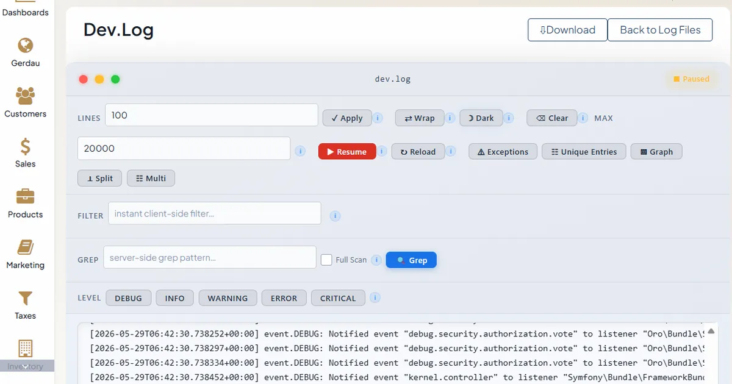Resume the log tailing

point(347,152)
